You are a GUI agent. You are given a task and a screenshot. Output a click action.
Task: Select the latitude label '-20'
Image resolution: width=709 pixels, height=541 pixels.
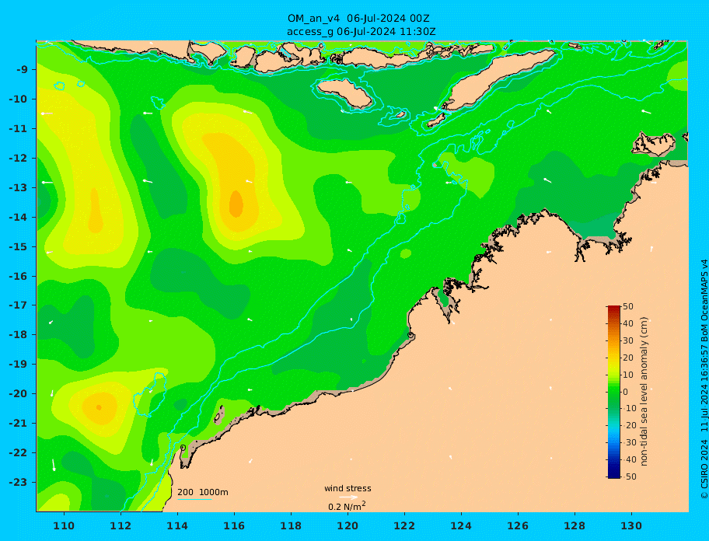[x=19, y=393]
